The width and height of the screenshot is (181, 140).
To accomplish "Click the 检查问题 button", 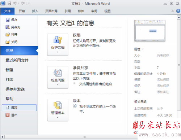I will coord(58,77).
